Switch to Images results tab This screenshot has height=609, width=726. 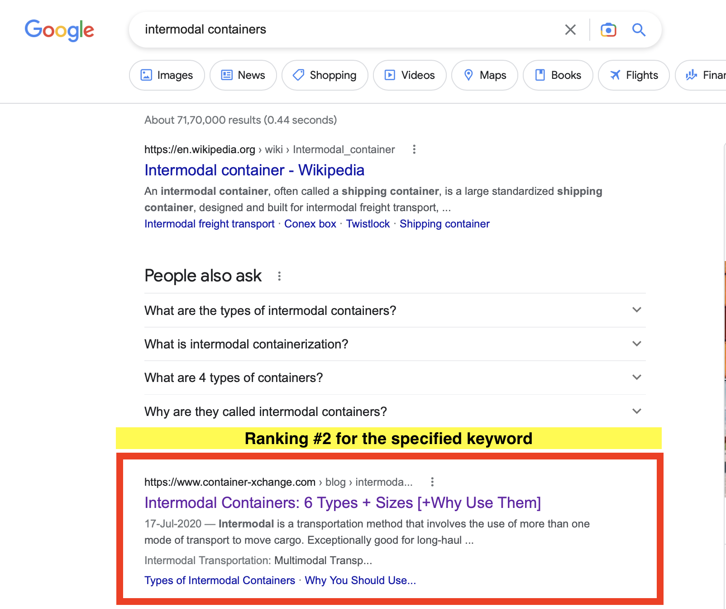click(x=167, y=75)
